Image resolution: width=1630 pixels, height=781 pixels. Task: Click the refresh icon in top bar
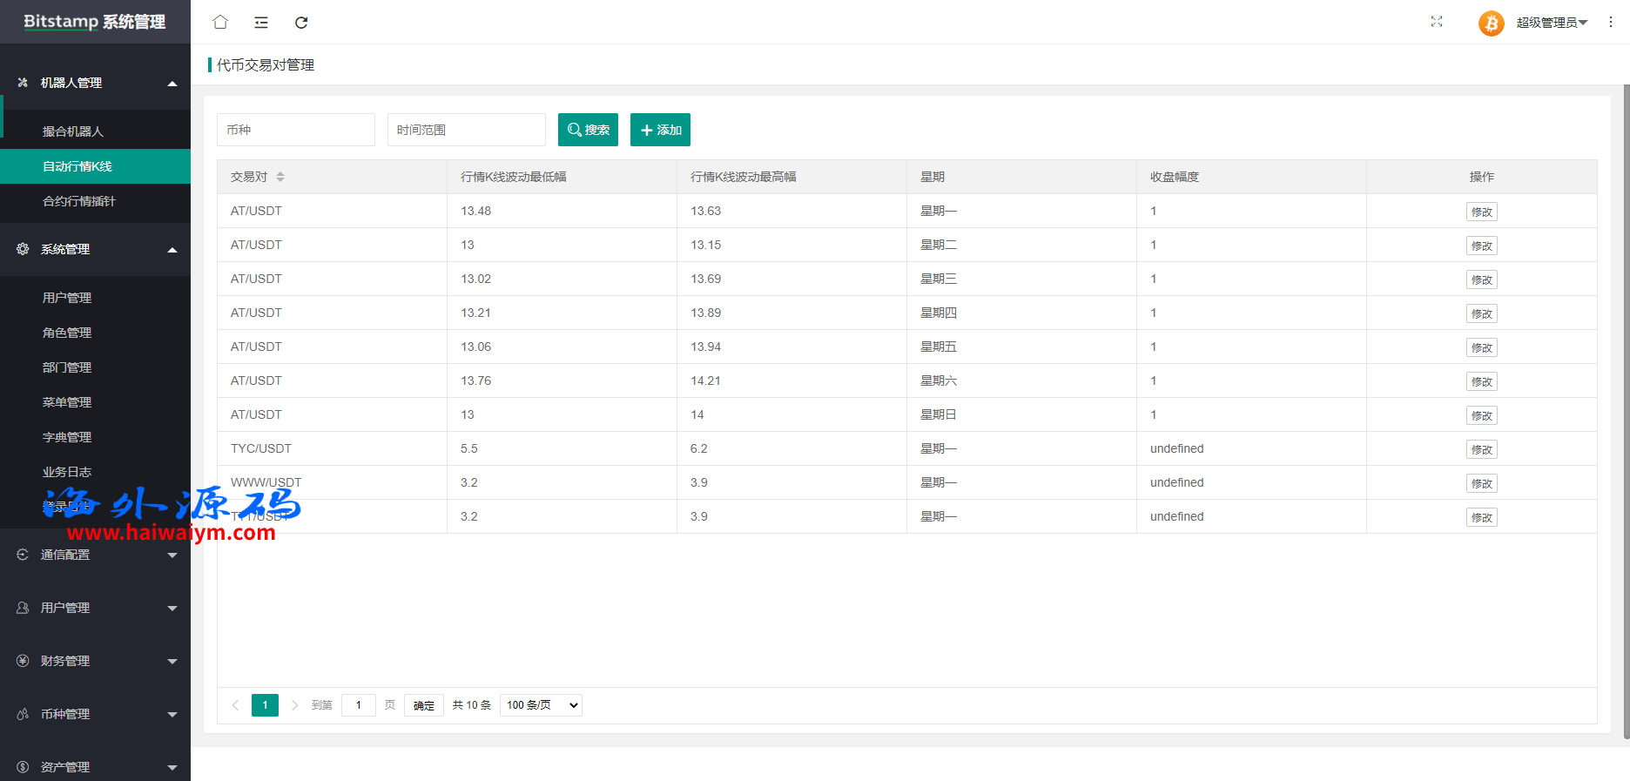(x=301, y=23)
